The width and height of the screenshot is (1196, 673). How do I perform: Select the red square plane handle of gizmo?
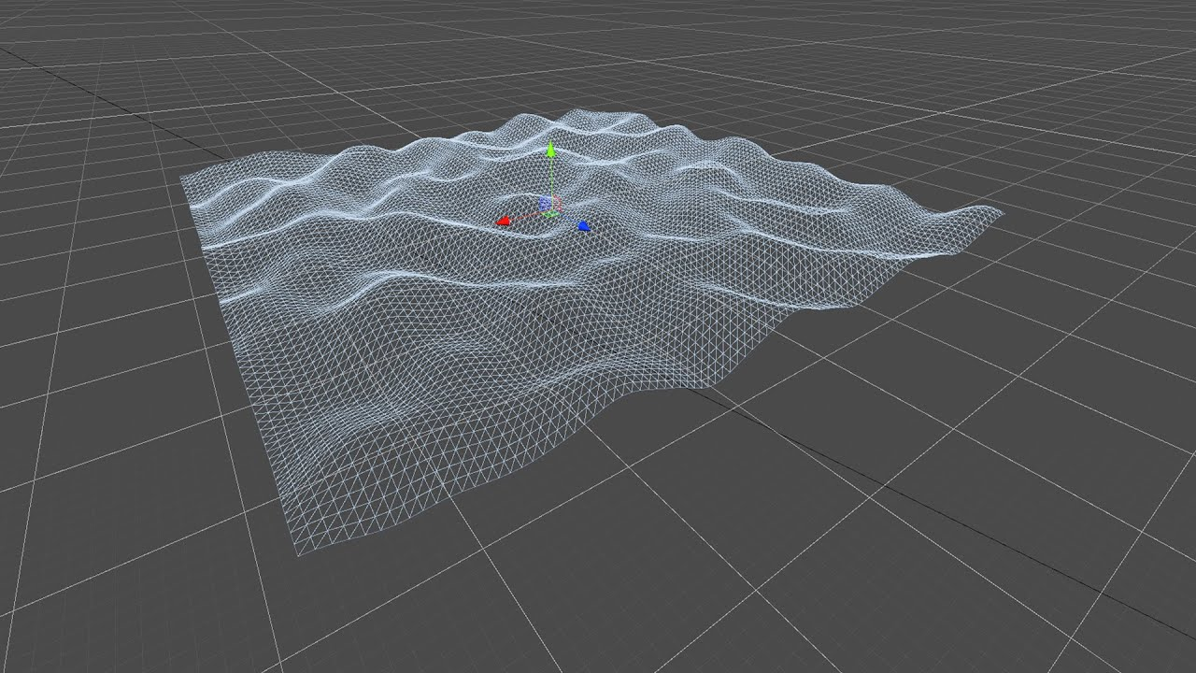pos(557,203)
